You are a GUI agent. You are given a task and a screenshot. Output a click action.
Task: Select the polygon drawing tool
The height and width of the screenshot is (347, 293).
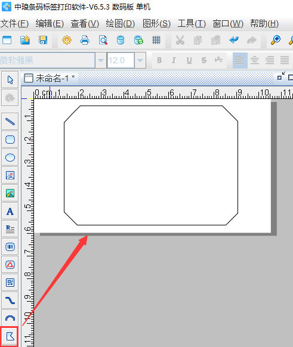tap(10, 336)
